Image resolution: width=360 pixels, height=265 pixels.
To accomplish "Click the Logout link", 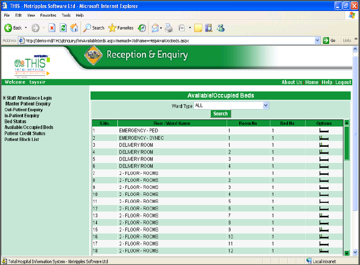I will [x=343, y=82].
